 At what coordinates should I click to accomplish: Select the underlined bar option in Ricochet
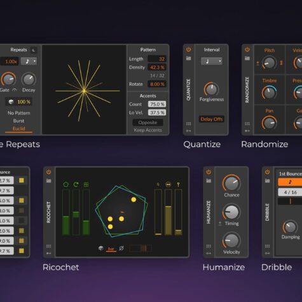pos(111,249)
